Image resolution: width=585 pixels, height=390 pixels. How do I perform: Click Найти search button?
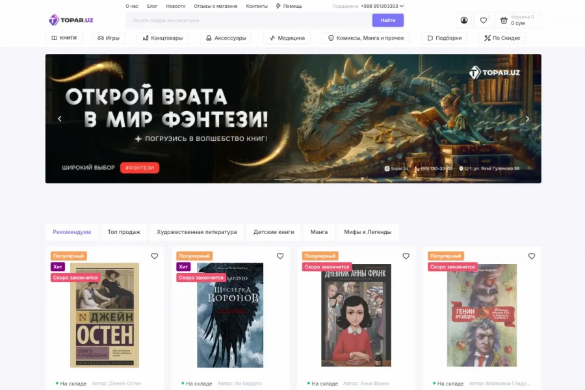pos(388,20)
